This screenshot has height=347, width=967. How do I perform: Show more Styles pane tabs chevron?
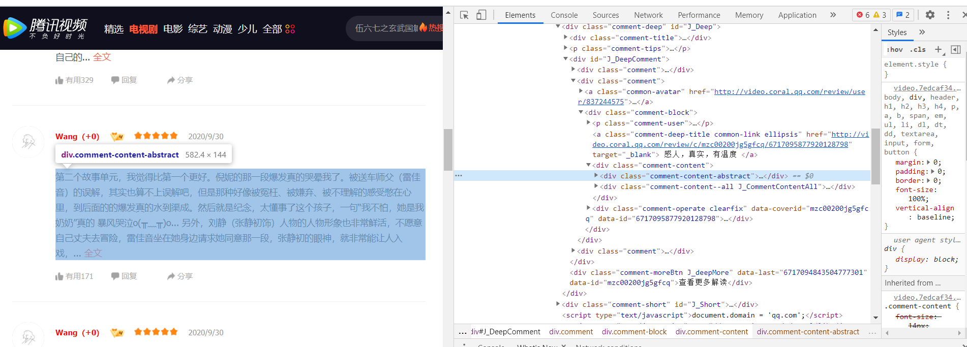[922, 32]
